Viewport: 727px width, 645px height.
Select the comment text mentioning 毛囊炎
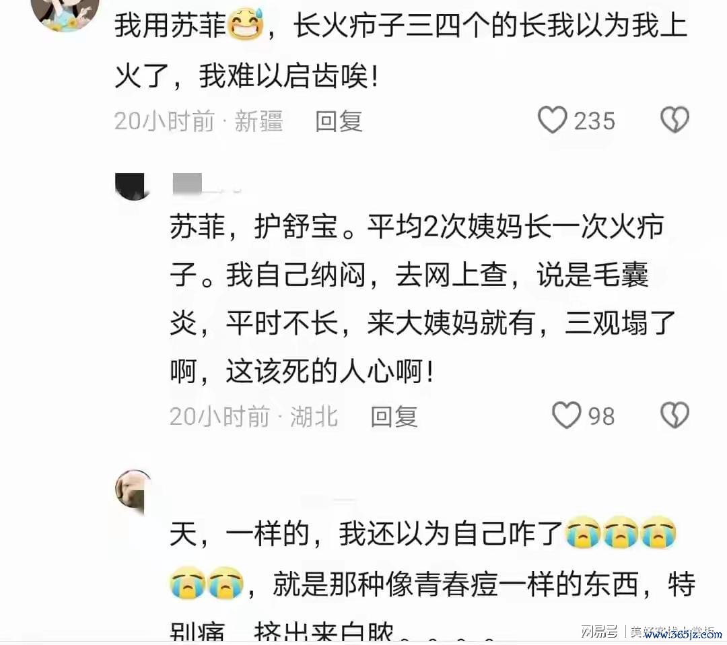click(x=422, y=299)
